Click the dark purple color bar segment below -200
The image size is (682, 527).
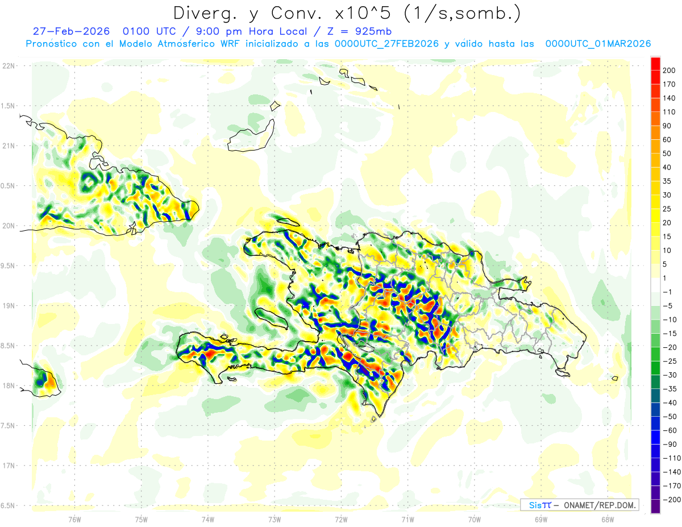point(655,507)
